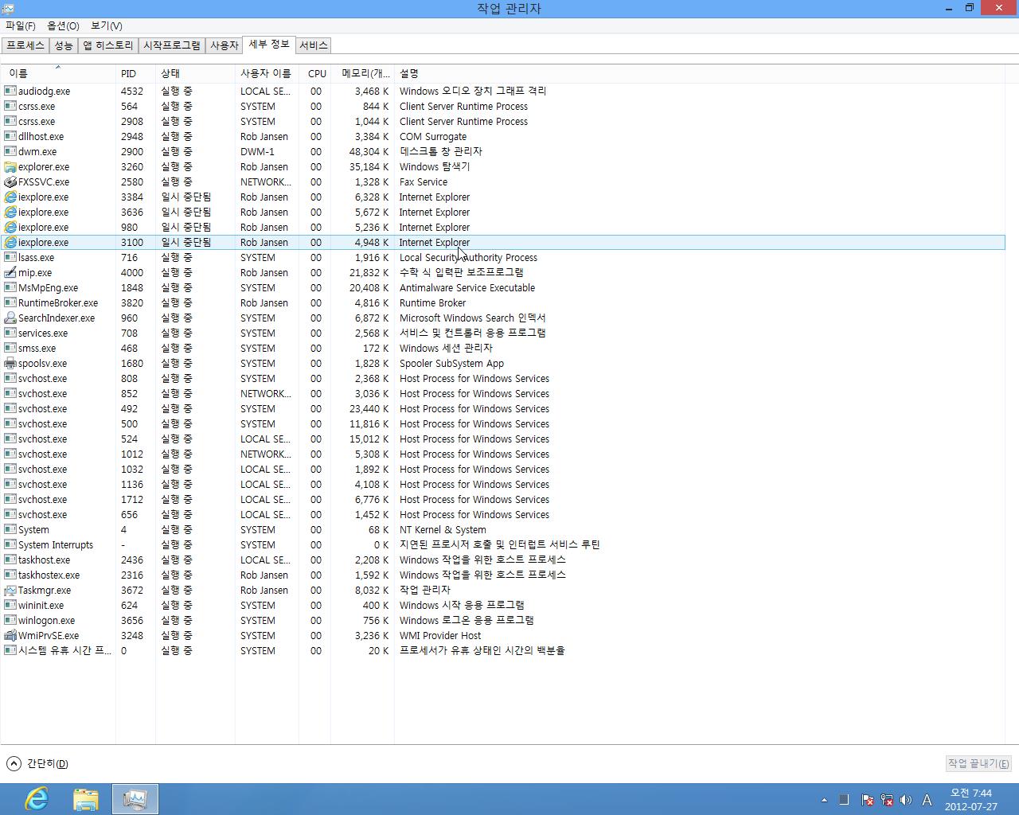This screenshot has width=1019, height=815.
Task: Click the iexplore.exe icon with PID 980
Action: [x=10, y=227]
